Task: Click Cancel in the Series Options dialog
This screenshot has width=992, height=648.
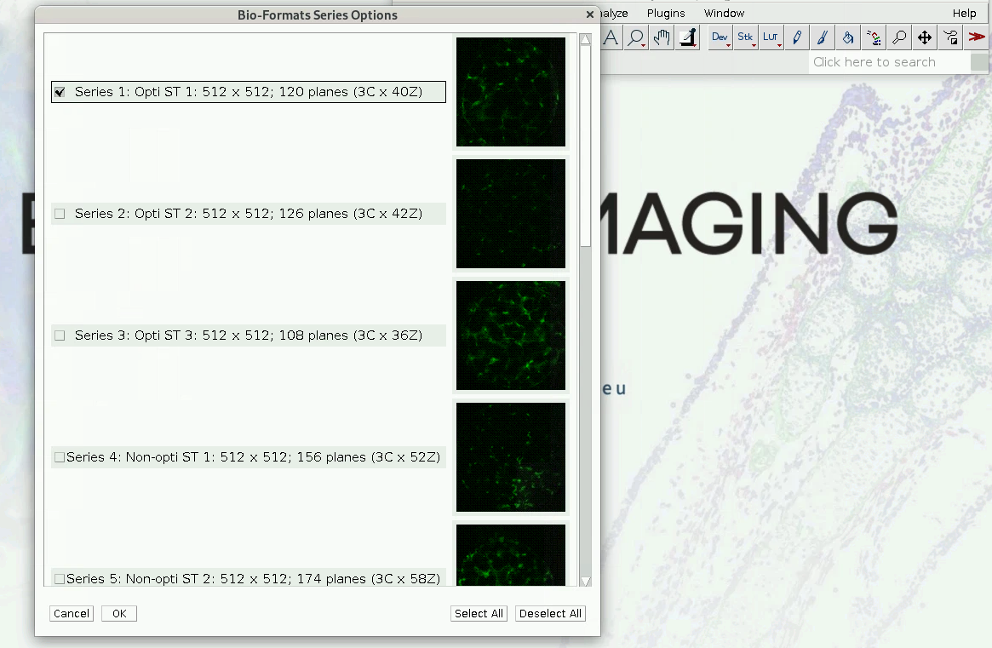Action: click(72, 613)
